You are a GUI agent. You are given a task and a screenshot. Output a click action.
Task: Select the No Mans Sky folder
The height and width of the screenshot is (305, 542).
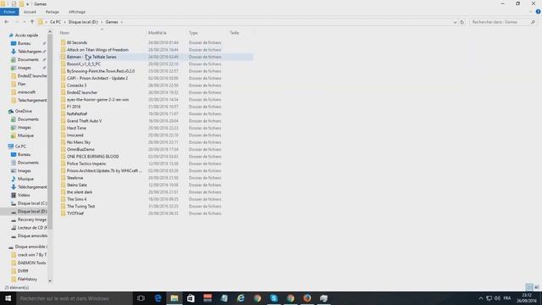tap(79, 142)
